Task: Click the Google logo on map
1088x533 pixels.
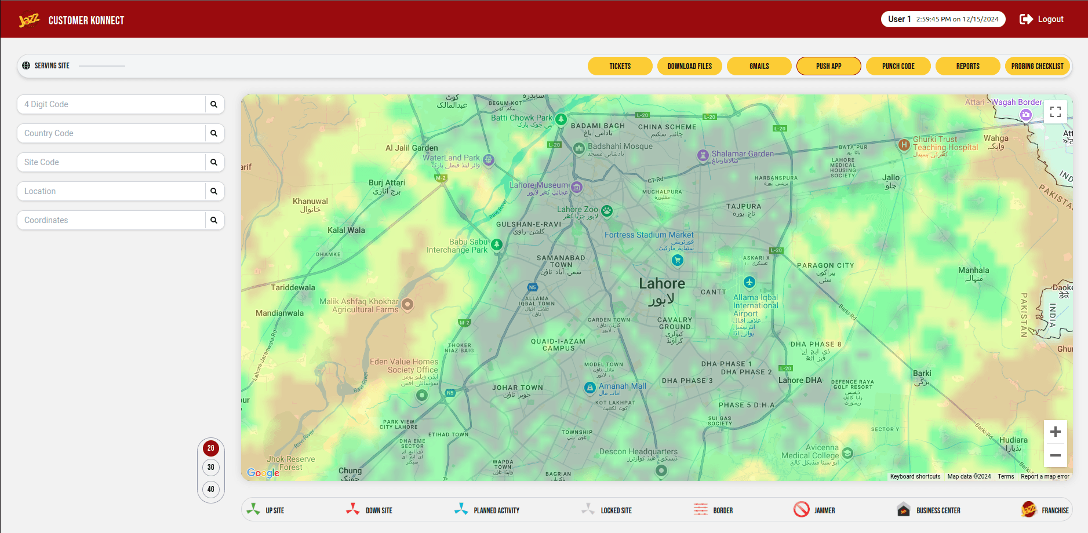Action: point(263,473)
